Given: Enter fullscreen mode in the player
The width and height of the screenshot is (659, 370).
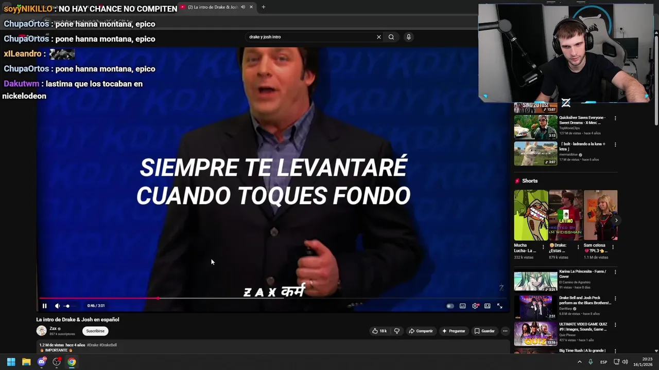Looking at the screenshot, I should (499, 306).
